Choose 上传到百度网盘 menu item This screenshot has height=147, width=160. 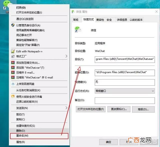(x=39, y=84)
